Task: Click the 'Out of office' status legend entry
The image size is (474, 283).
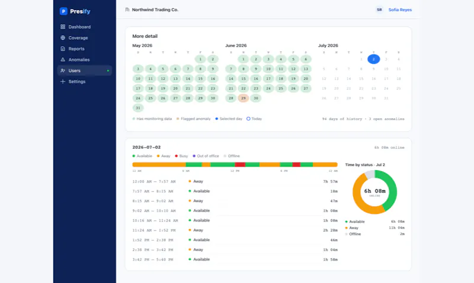Action: click(x=206, y=156)
